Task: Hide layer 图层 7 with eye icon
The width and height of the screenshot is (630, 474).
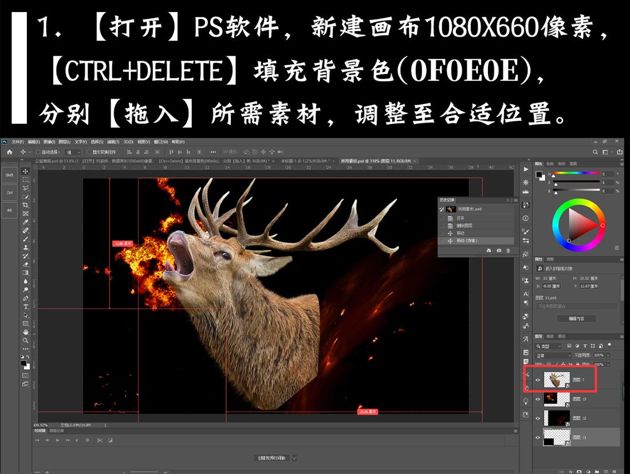Action: [538, 380]
